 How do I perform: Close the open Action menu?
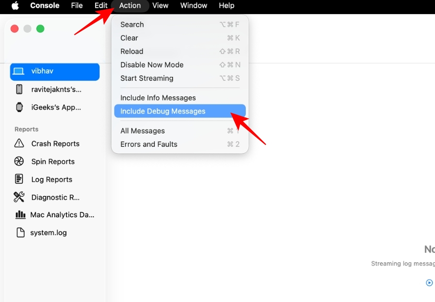coord(130,5)
